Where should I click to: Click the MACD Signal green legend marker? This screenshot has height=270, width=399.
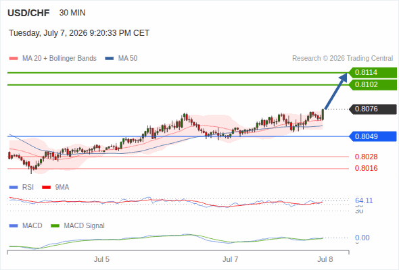(55, 226)
